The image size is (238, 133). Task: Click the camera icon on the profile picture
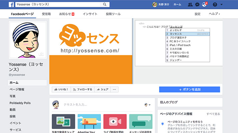coord(41,54)
